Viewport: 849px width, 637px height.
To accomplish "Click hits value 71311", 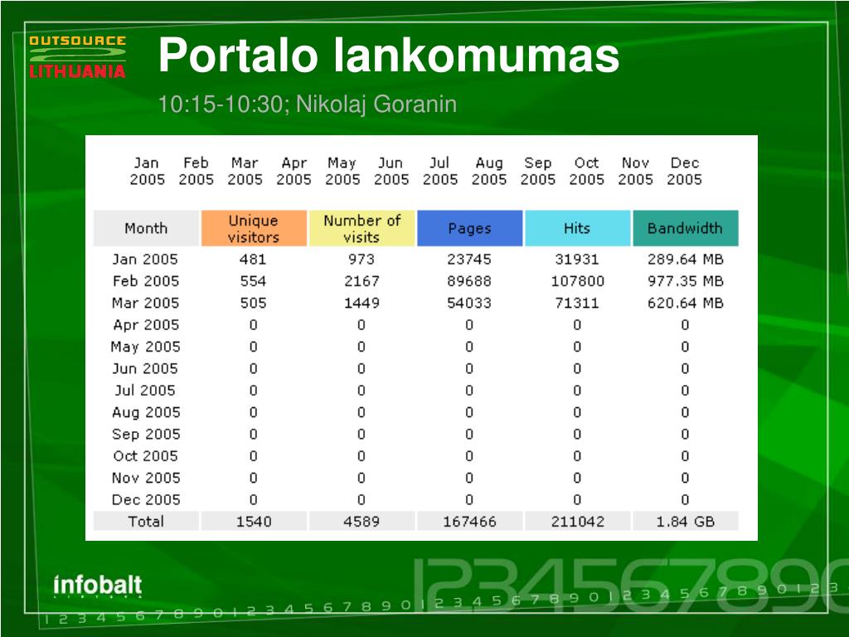I will click(577, 303).
